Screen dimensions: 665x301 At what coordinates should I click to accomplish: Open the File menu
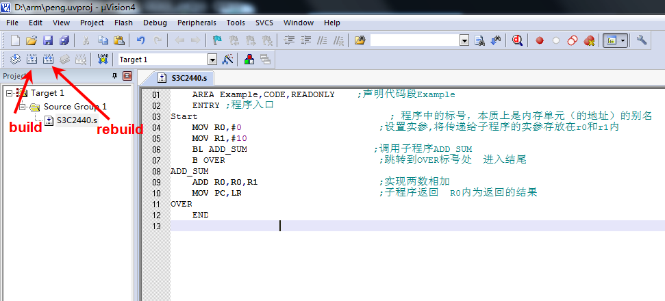pos(12,23)
